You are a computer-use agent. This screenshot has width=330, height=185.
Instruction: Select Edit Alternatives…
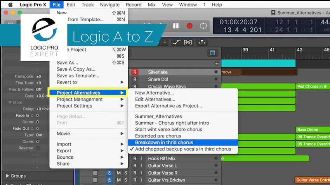183,99
